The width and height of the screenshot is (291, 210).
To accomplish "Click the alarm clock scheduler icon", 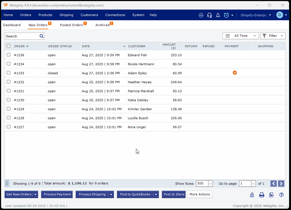I will tap(226, 15).
